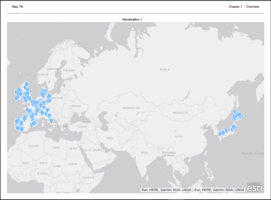Select the Map TN header text
Viewport: 271px width, 200px height.
18,7
